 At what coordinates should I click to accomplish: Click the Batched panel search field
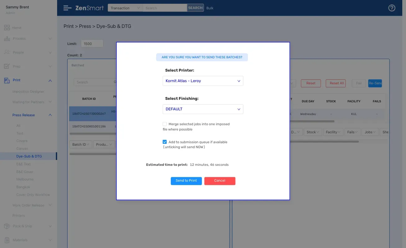tap(95, 82)
